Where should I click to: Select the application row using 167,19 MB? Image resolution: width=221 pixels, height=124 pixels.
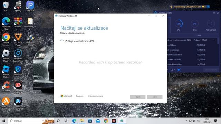[x=192, y=50]
